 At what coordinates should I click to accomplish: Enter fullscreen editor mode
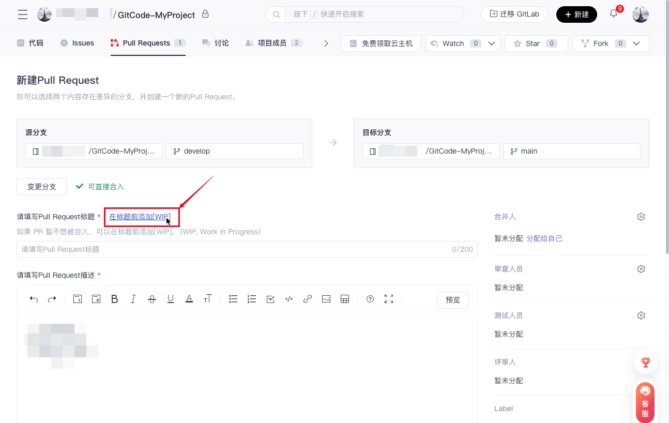click(389, 299)
